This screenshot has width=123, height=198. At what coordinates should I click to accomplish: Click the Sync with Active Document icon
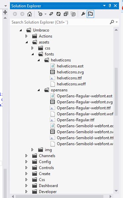pos(51,14)
